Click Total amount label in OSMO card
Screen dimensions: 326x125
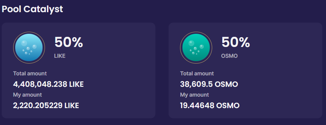click(x=197, y=73)
